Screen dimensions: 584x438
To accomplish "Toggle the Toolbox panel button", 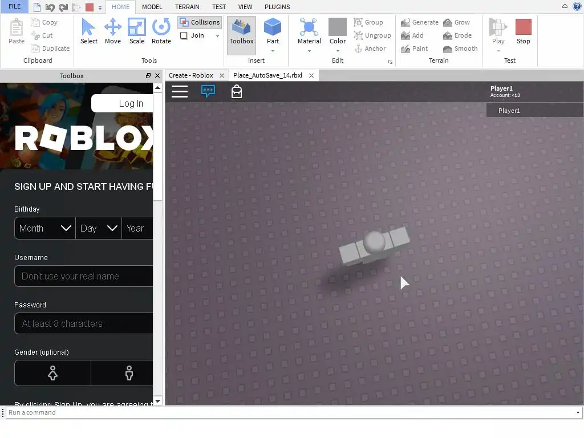I will click(x=241, y=35).
